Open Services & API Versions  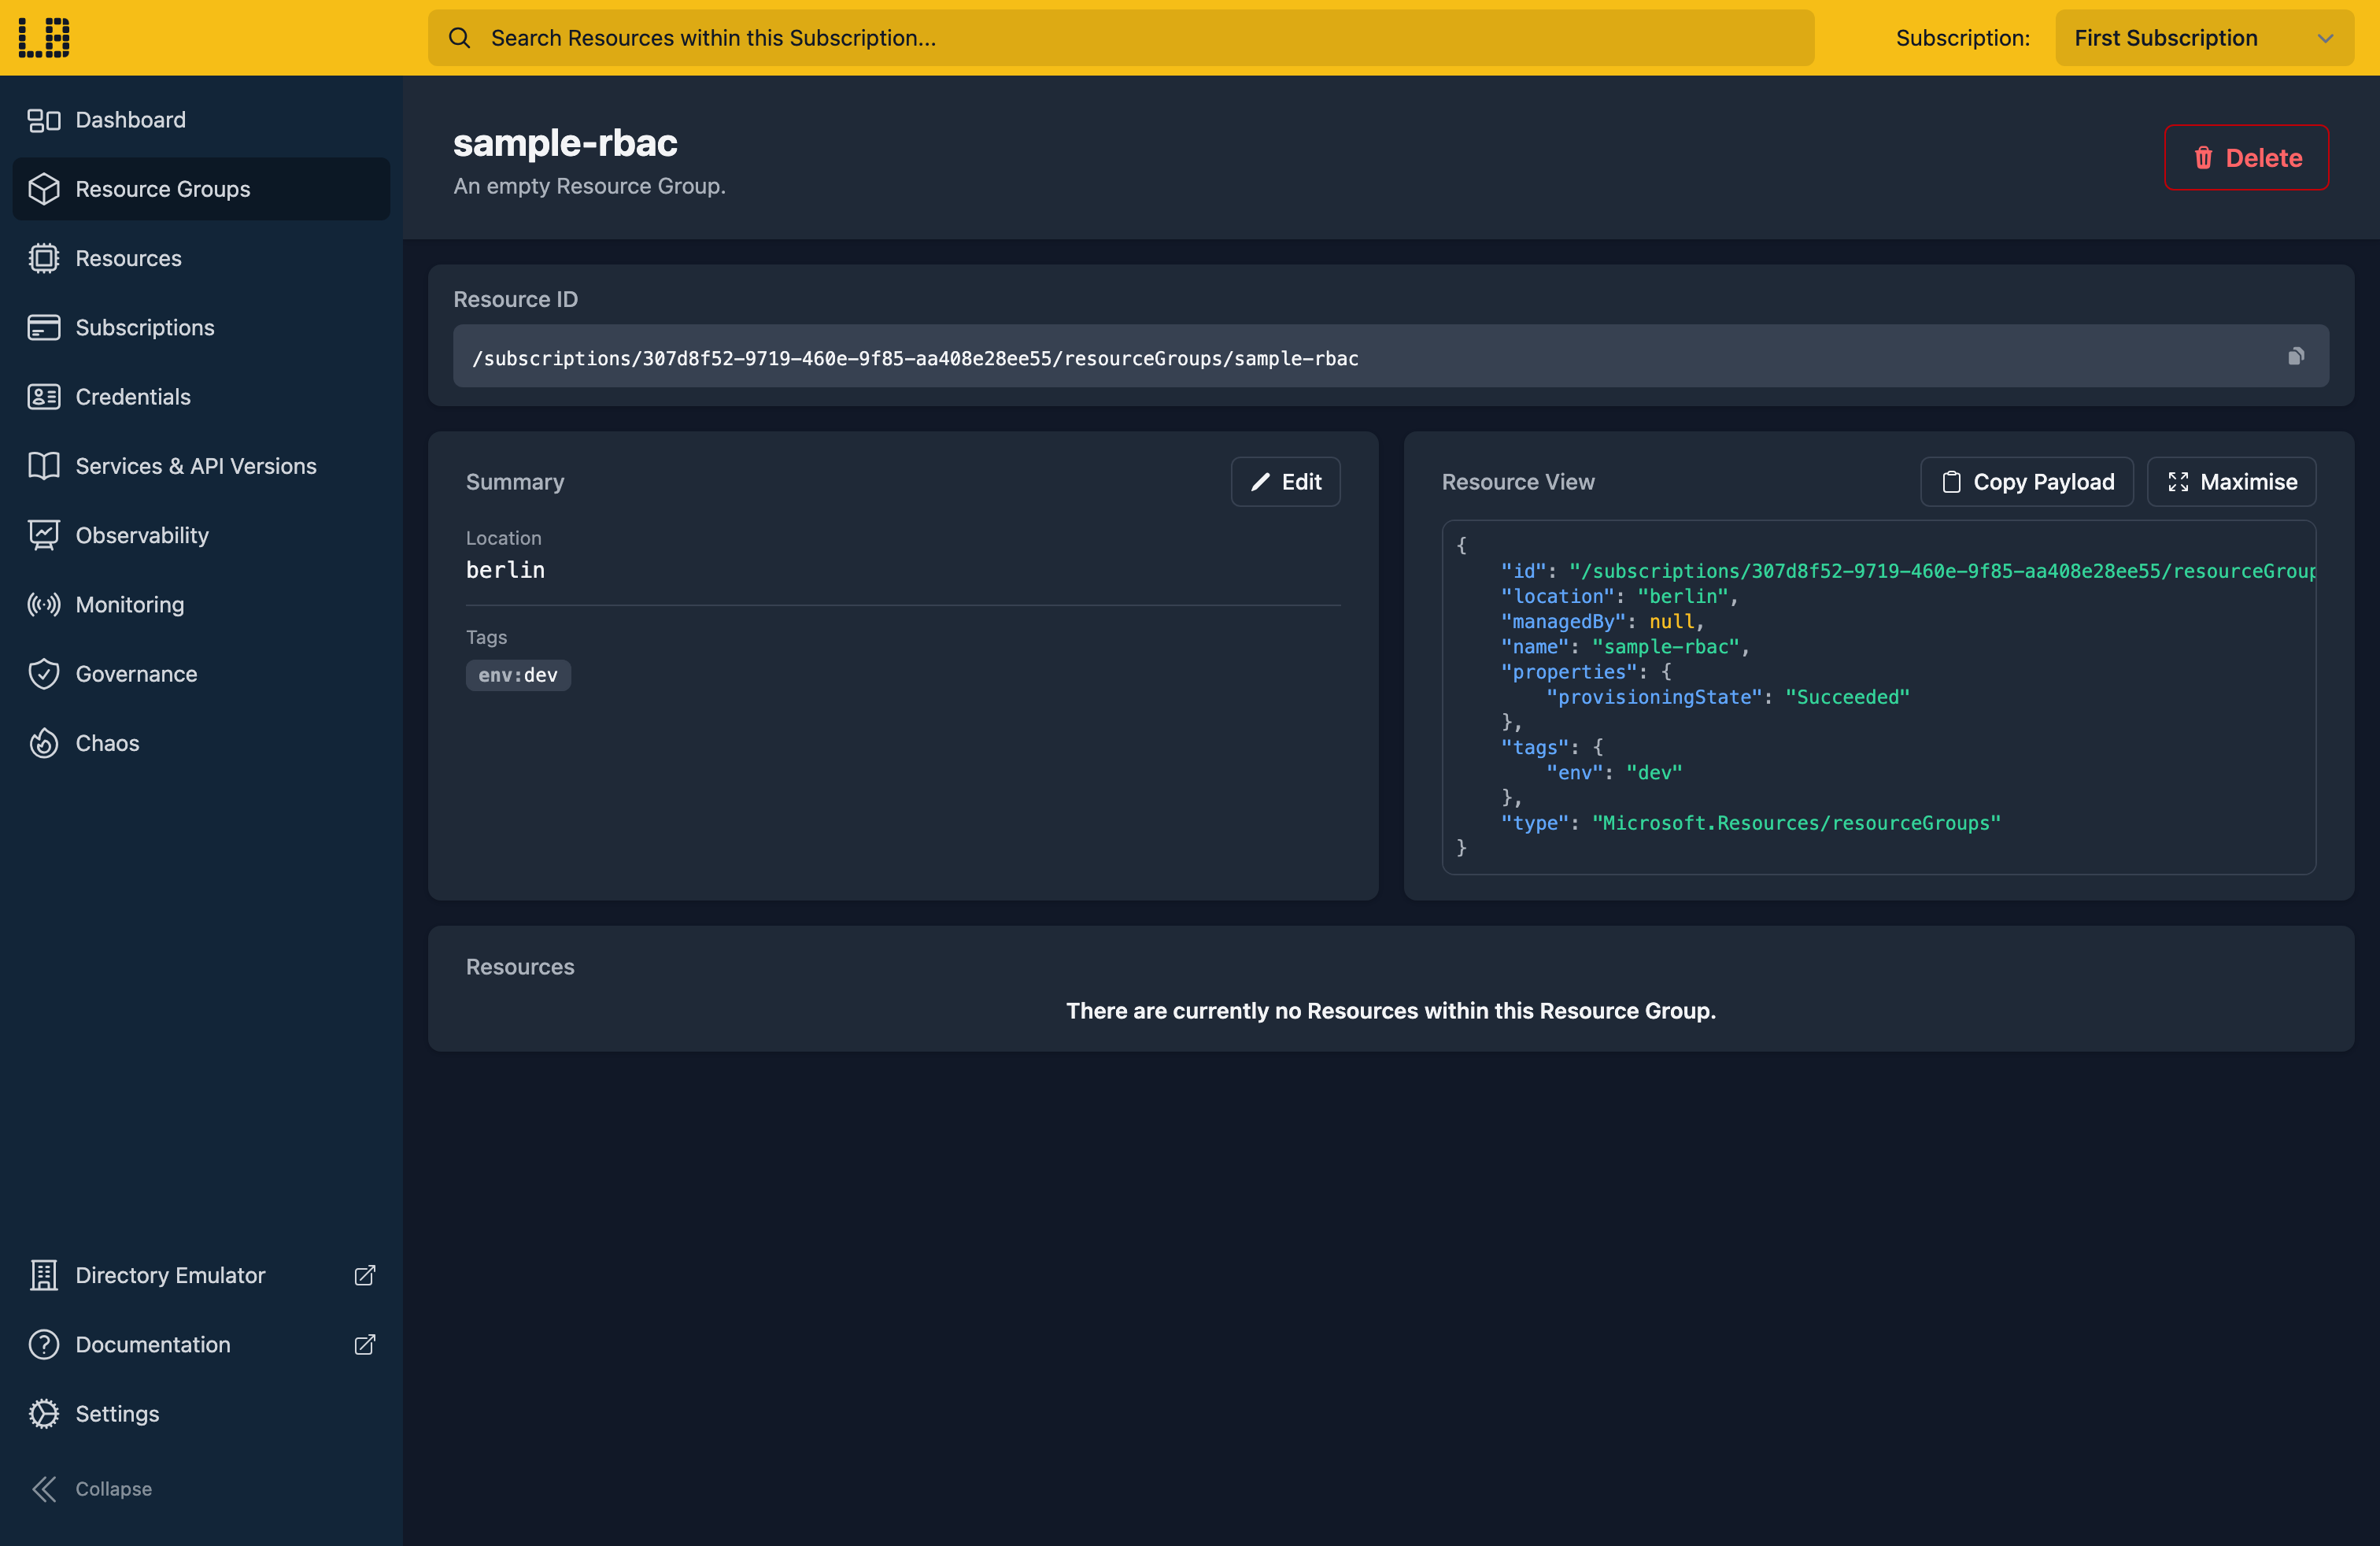pyautogui.click(x=201, y=466)
